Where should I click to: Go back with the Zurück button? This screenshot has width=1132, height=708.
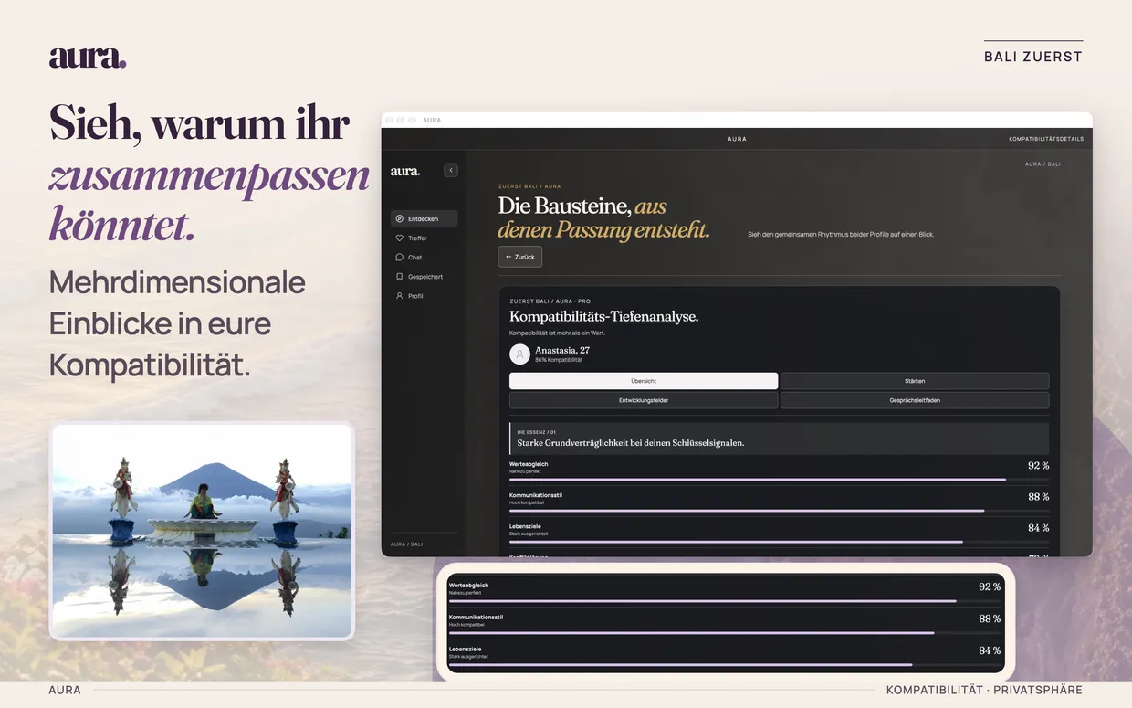click(520, 257)
